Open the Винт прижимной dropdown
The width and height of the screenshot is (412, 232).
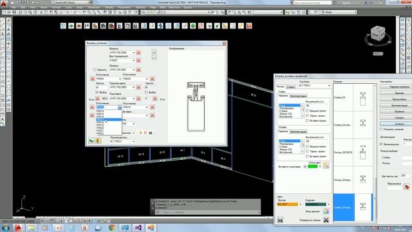133,61
